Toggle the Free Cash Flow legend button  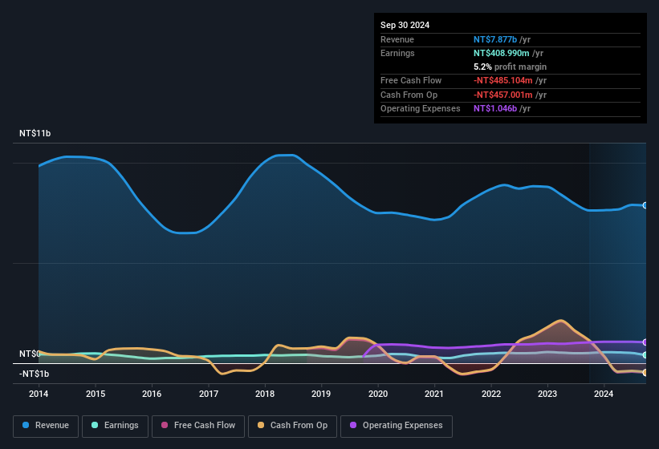point(198,426)
